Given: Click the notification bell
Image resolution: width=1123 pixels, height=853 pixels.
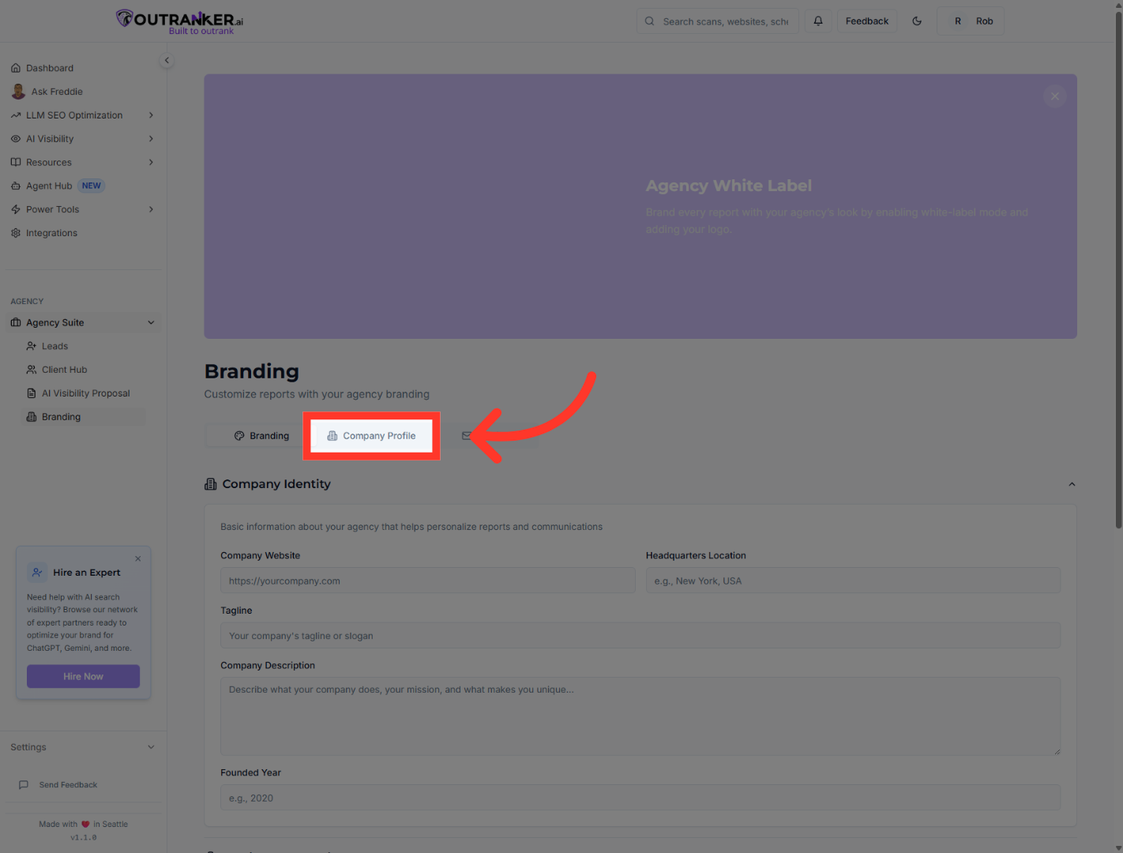Looking at the screenshot, I should (818, 21).
